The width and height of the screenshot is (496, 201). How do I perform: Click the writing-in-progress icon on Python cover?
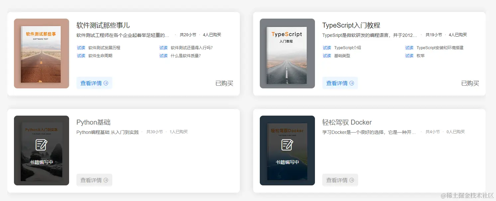click(42, 145)
